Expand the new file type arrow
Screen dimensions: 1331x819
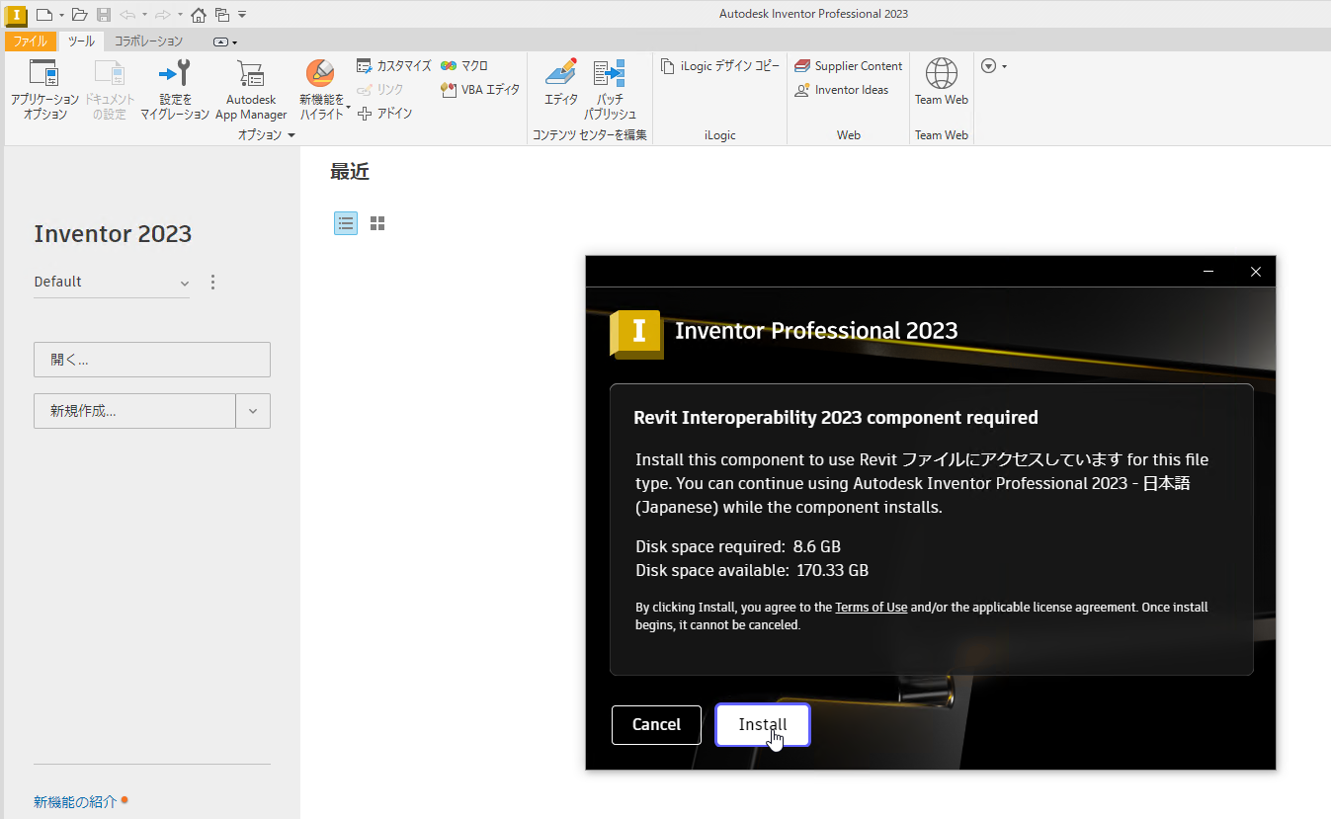[61, 15]
